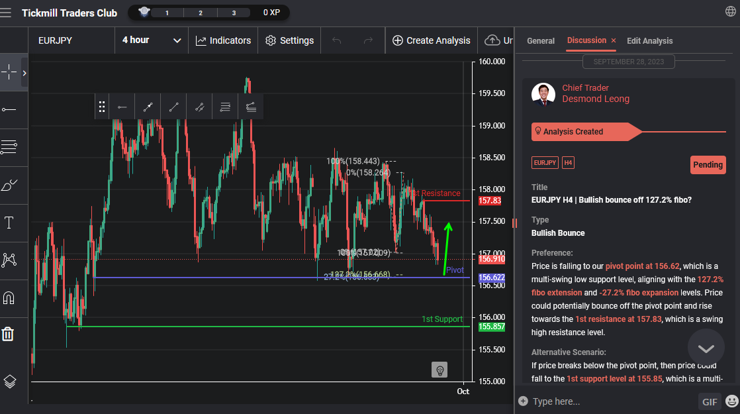
Task: Click the Analysis Created banner
Action: pyautogui.click(x=586, y=132)
